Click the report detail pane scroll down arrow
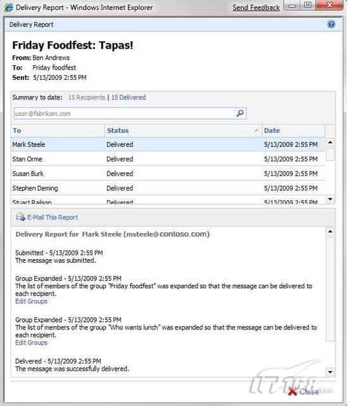The image size is (348, 406). tap(330, 372)
